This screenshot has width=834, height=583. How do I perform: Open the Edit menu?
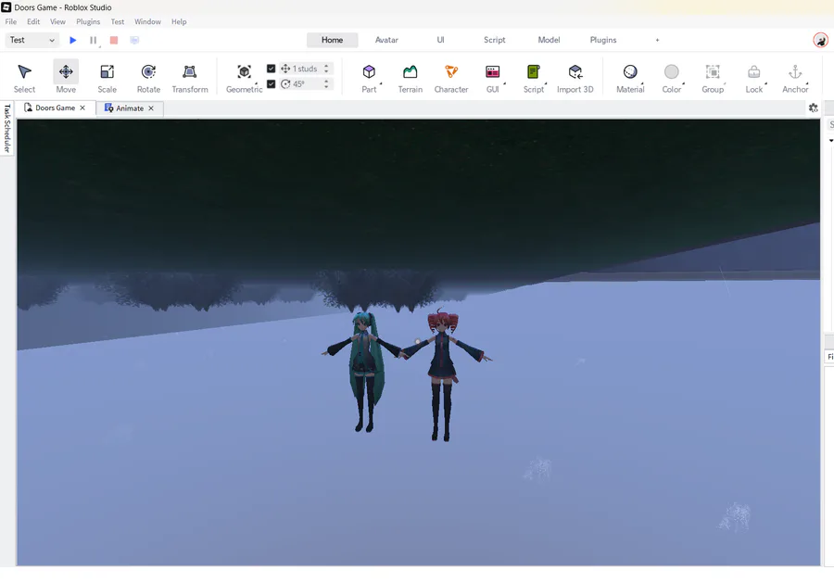tap(33, 22)
